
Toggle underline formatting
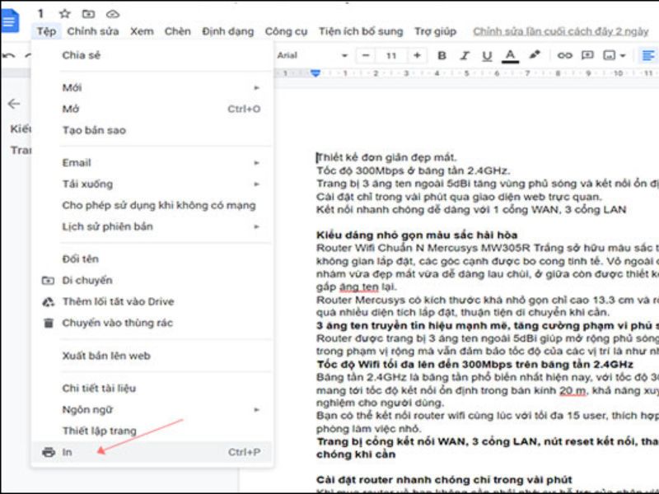coord(487,56)
